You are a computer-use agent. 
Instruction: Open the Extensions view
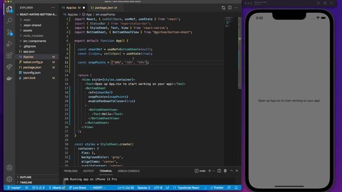[10, 55]
